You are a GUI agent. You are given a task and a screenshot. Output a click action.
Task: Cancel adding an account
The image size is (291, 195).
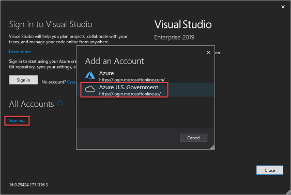pos(193,138)
